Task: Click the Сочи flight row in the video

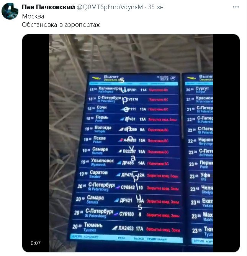Action: coord(132,109)
